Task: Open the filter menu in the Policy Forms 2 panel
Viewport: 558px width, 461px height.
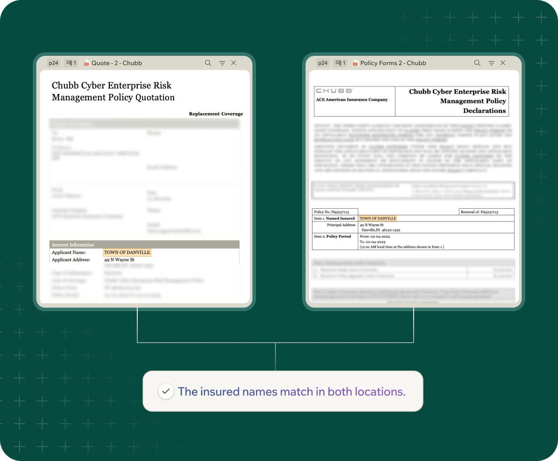Action: click(x=491, y=63)
